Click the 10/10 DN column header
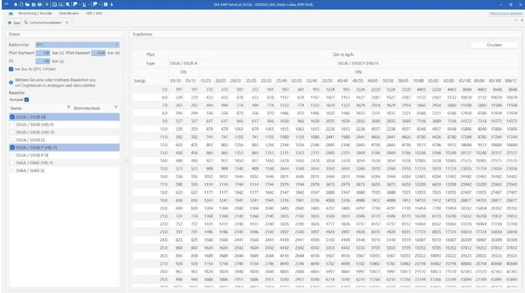The height and width of the screenshot is (293, 525). (175, 81)
